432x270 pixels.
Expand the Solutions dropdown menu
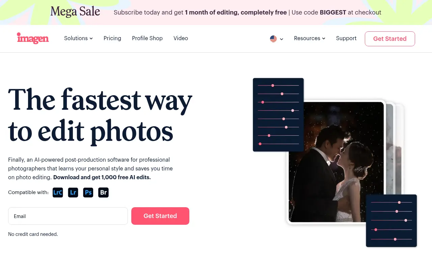78,38
